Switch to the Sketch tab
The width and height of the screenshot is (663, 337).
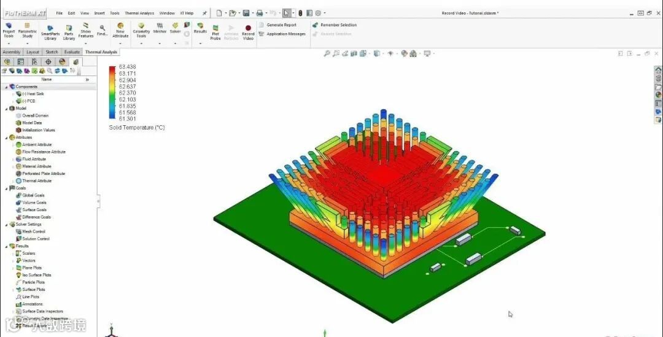(x=52, y=52)
